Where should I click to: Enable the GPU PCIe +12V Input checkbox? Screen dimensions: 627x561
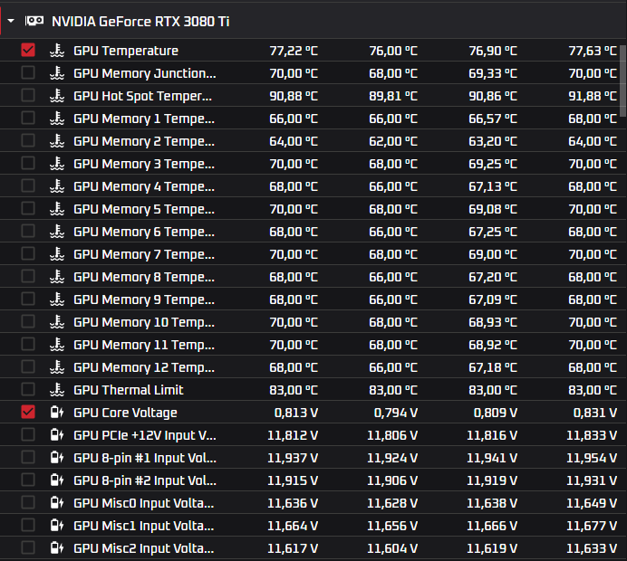(x=28, y=435)
